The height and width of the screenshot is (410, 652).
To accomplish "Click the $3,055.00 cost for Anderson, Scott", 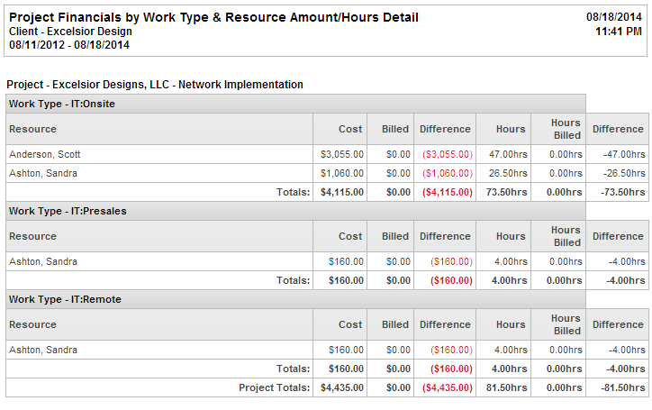I will (342, 154).
